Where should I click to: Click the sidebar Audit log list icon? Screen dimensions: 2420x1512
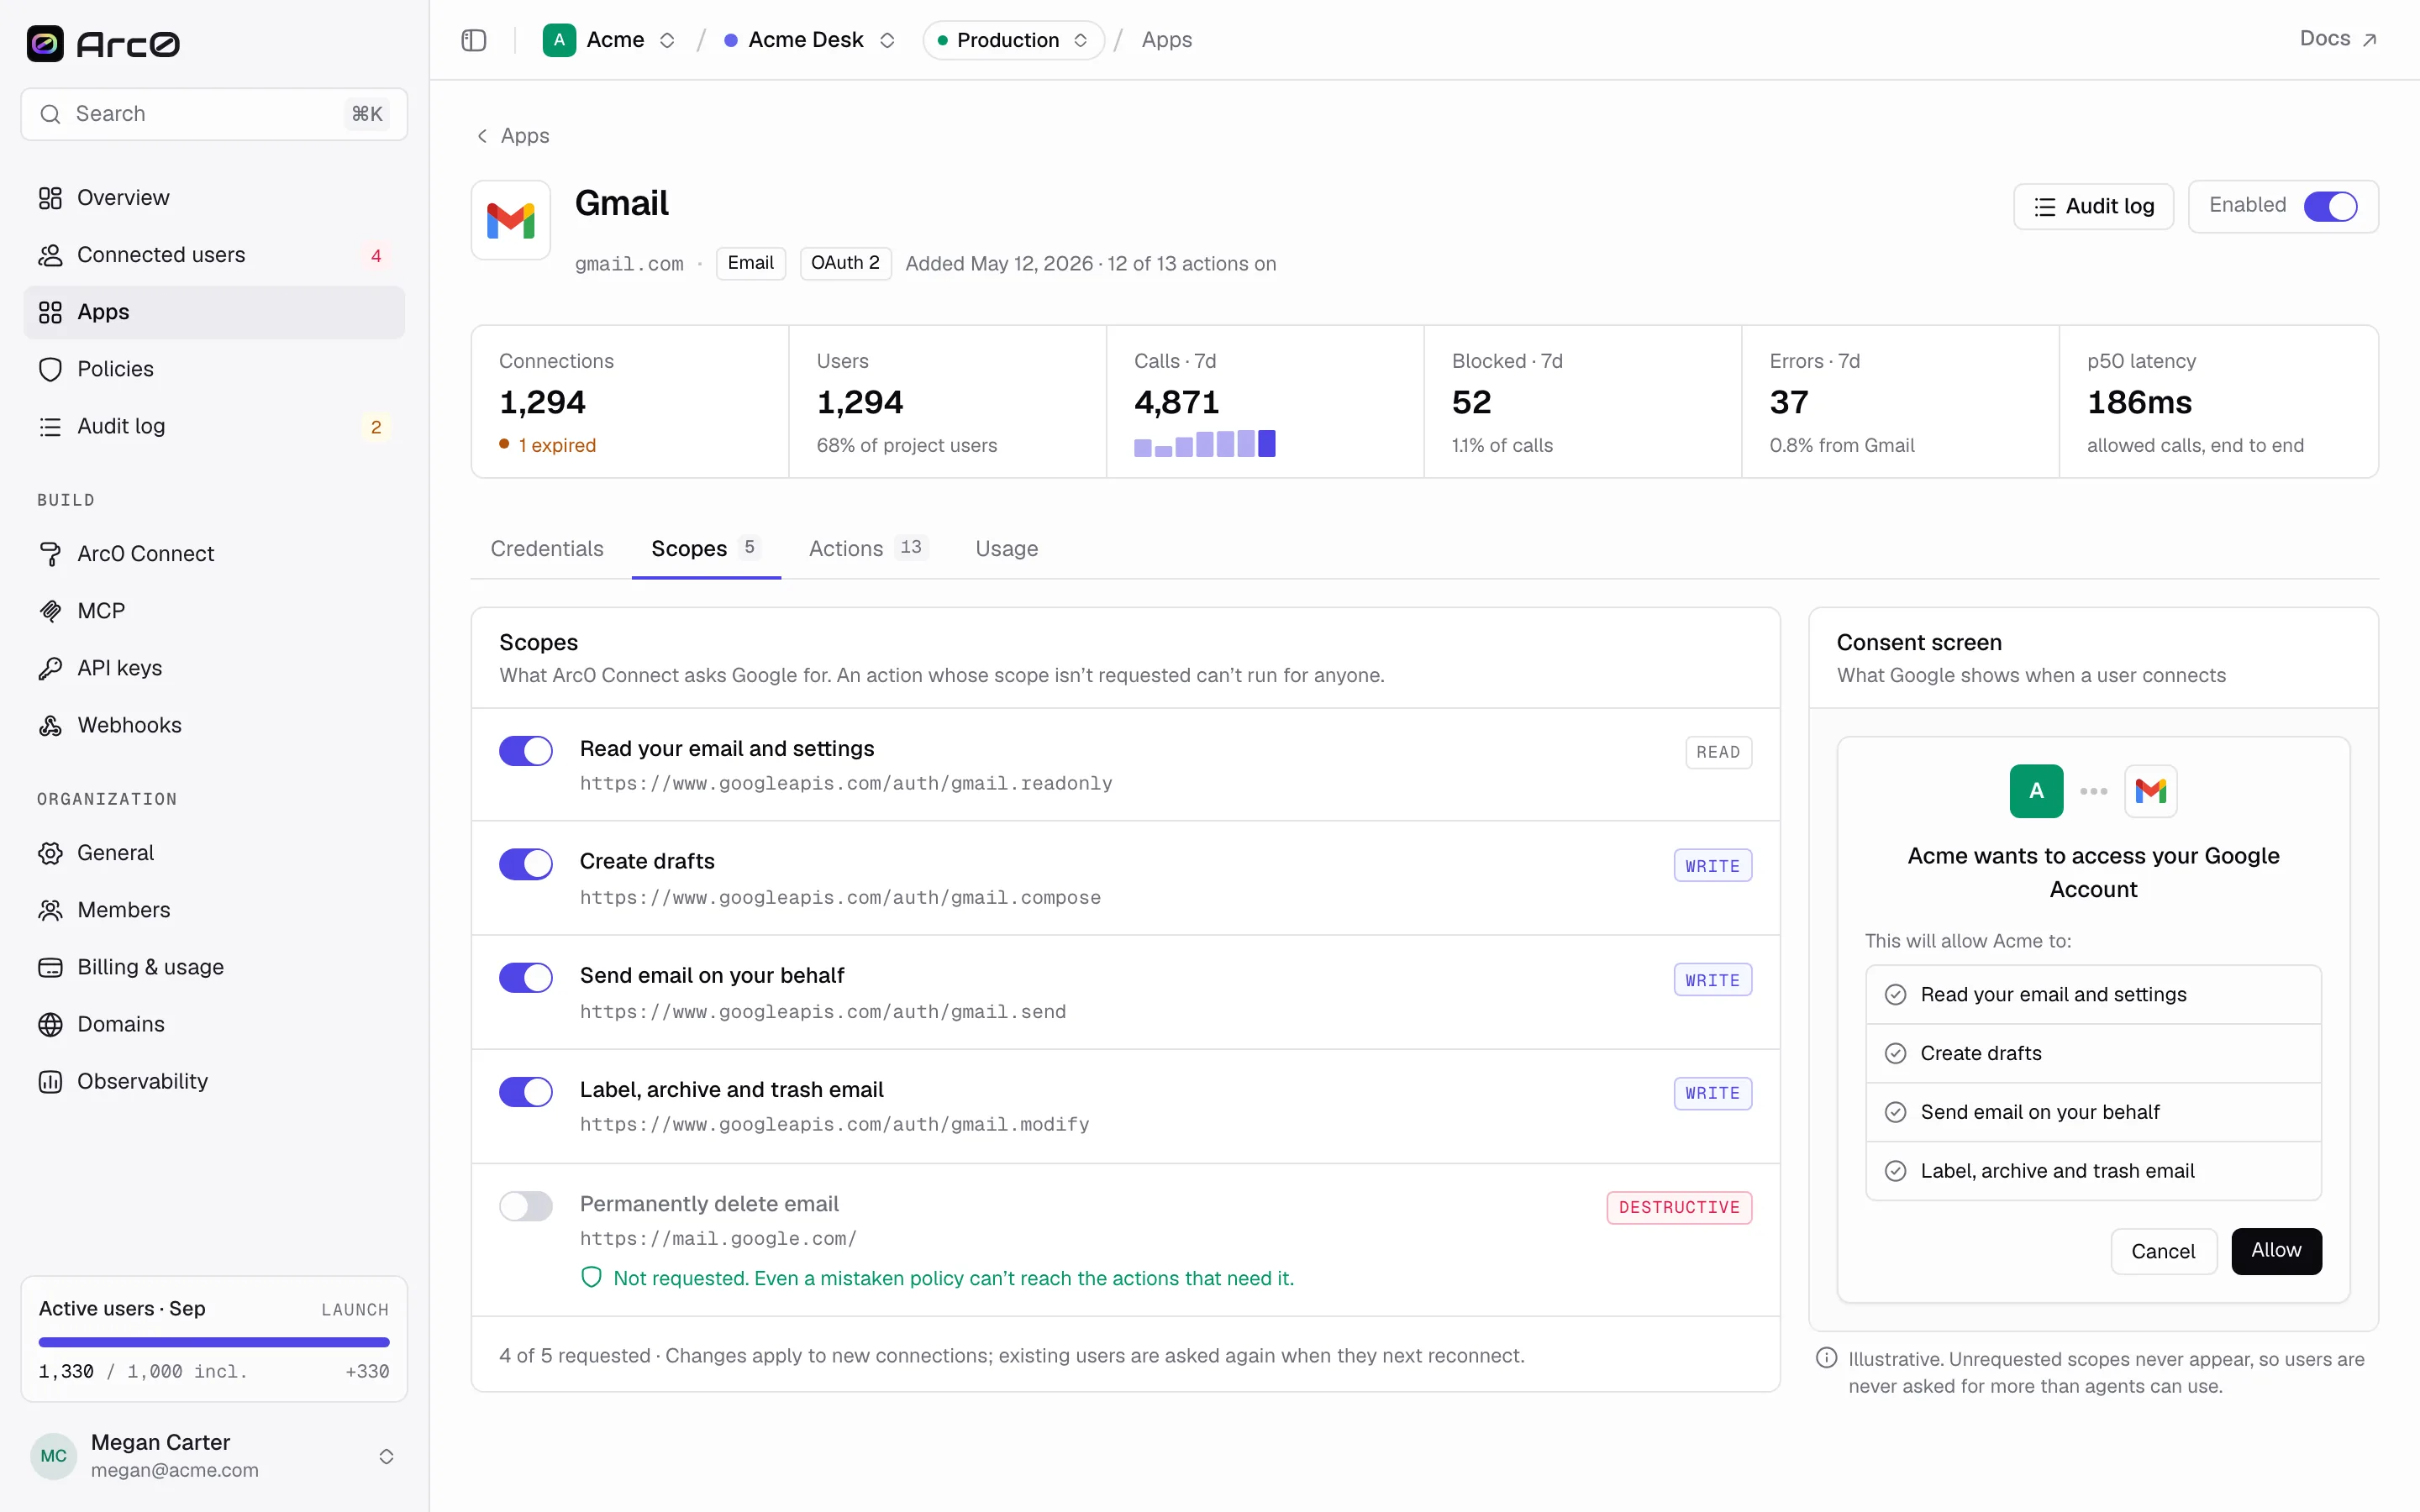50,426
